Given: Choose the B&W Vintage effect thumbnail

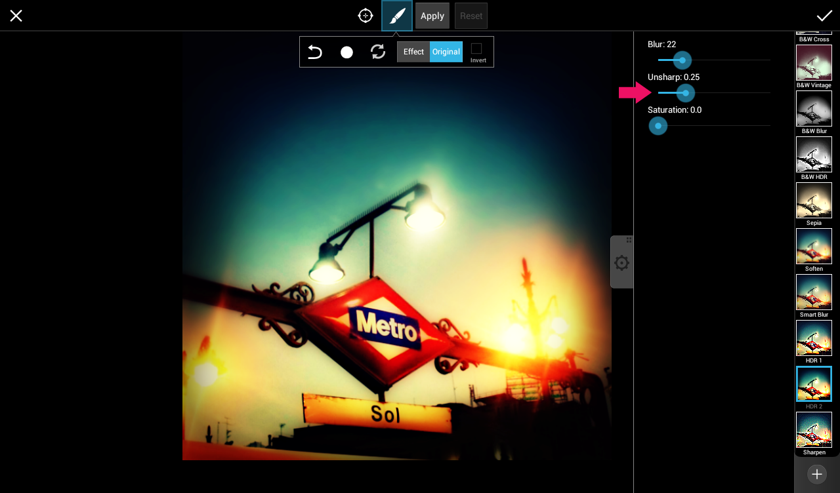Looking at the screenshot, I should [814, 63].
